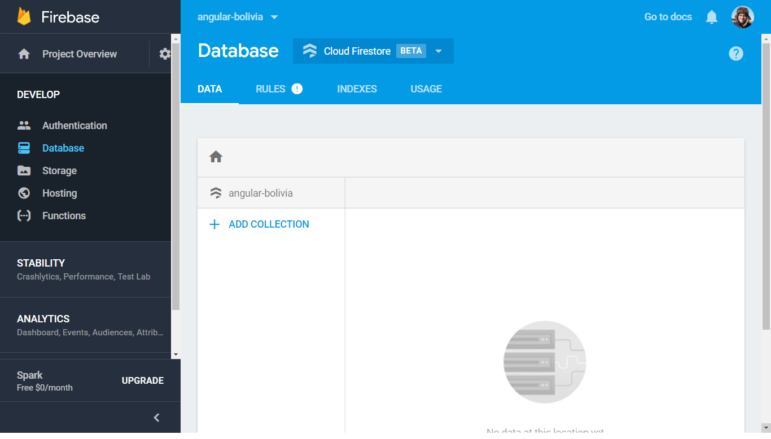Click the Upgrade plan button
The height and width of the screenshot is (439, 771).
coord(143,381)
